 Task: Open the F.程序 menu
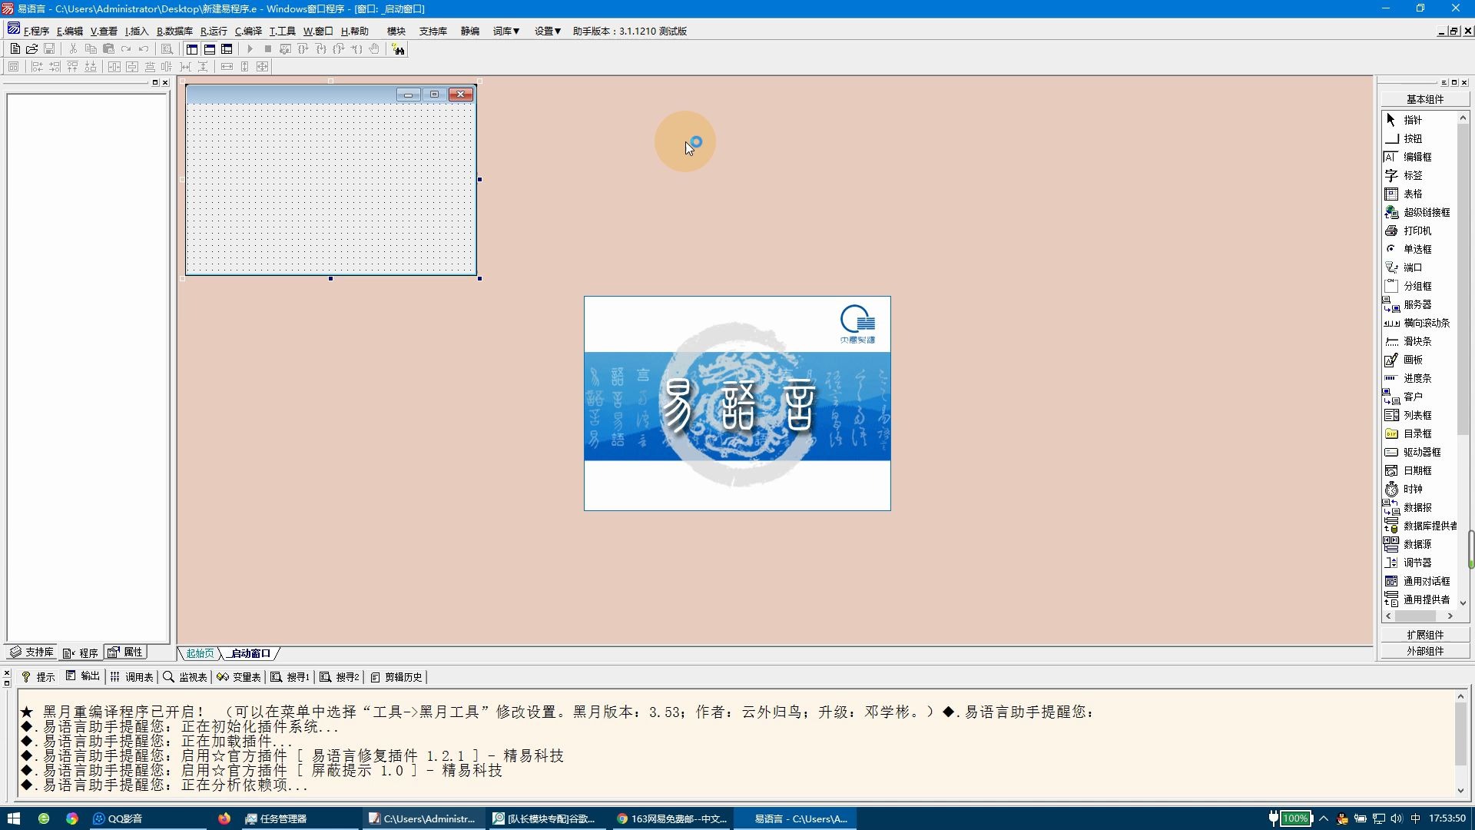36,32
